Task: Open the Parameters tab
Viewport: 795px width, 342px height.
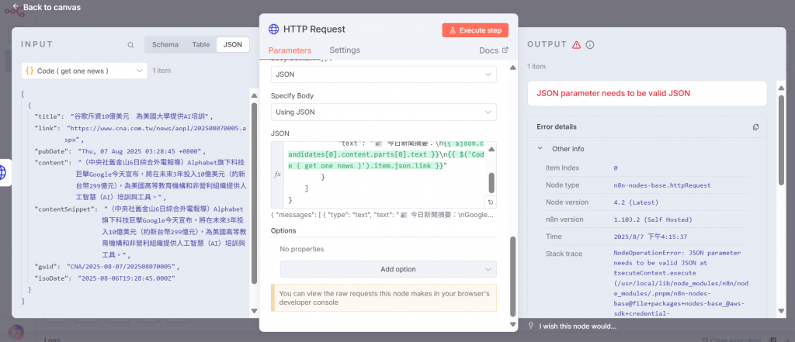Action: point(290,50)
